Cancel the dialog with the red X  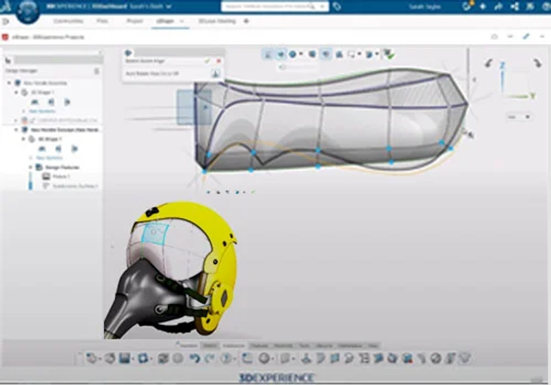point(218,61)
